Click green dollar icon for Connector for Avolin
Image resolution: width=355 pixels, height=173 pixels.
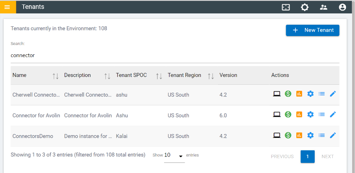pos(288,114)
